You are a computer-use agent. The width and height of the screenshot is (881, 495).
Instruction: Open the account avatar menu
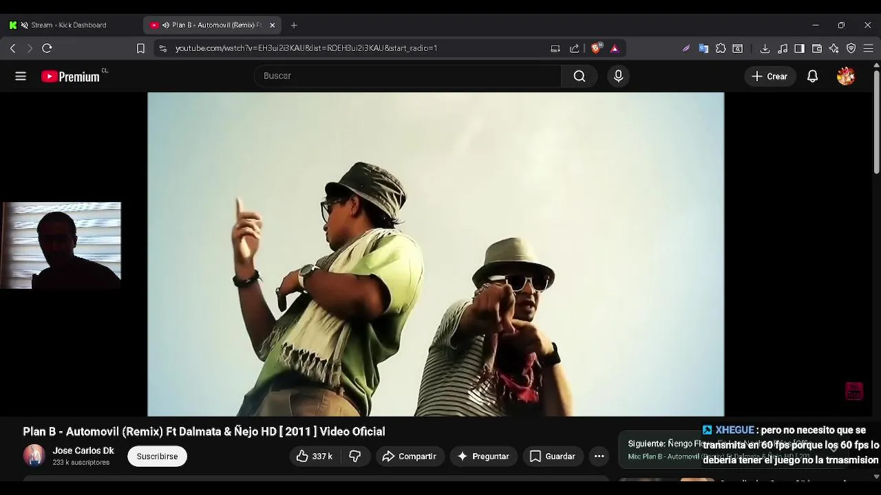click(x=846, y=76)
